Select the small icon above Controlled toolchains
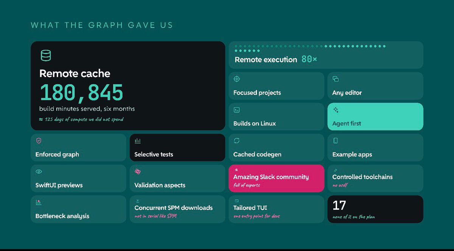 click(x=335, y=170)
